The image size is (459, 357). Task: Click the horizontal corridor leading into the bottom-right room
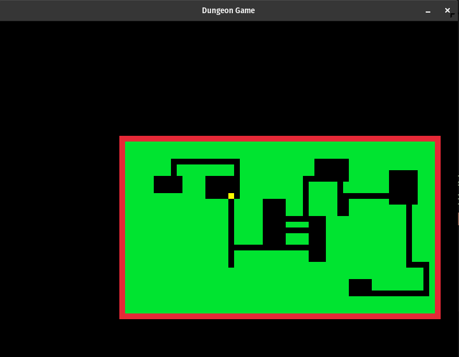click(399, 293)
